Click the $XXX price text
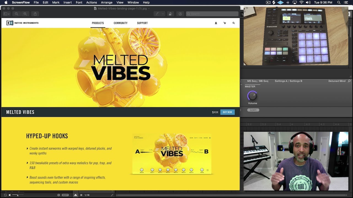 [x=215, y=112]
